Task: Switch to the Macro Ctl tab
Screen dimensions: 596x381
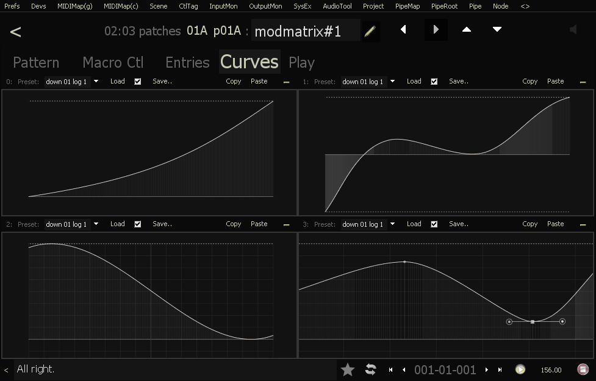Action: tap(113, 62)
